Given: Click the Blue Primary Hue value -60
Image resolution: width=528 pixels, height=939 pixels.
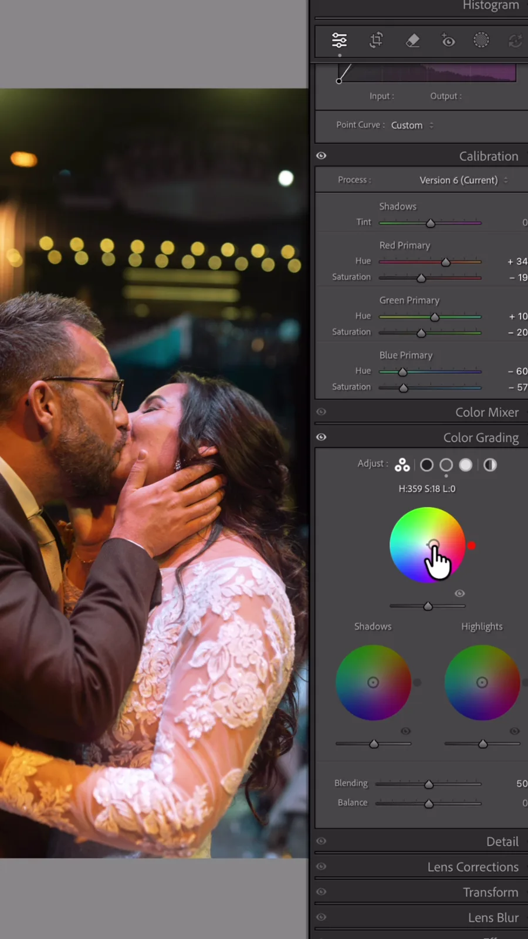Looking at the screenshot, I should (x=517, y=371).
